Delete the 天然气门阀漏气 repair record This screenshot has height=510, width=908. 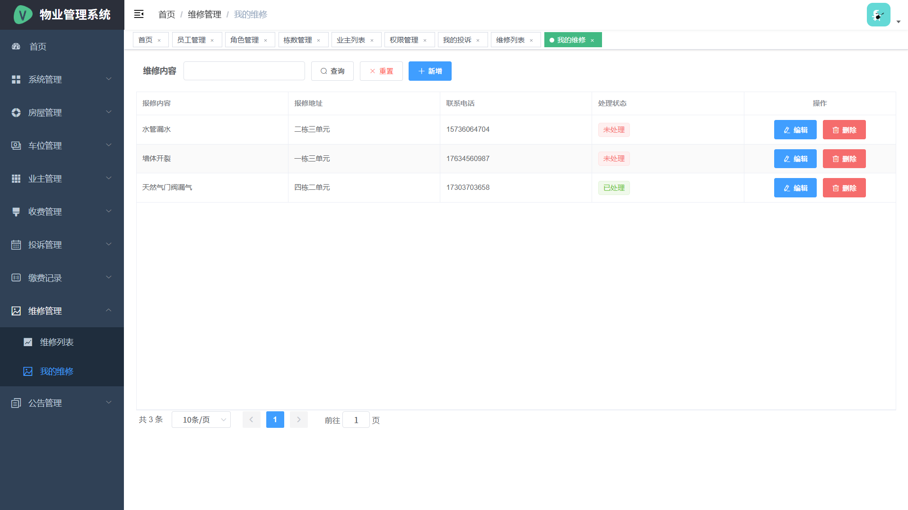[844, 188]
